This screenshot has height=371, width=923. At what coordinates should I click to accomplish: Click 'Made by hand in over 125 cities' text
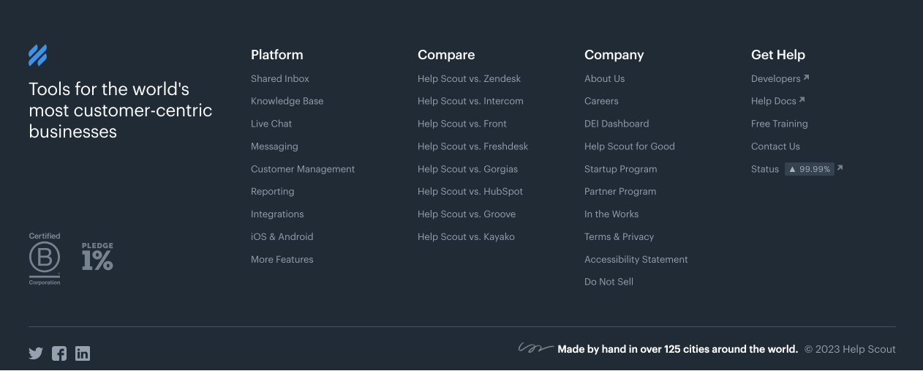click(x=678, y=349)
